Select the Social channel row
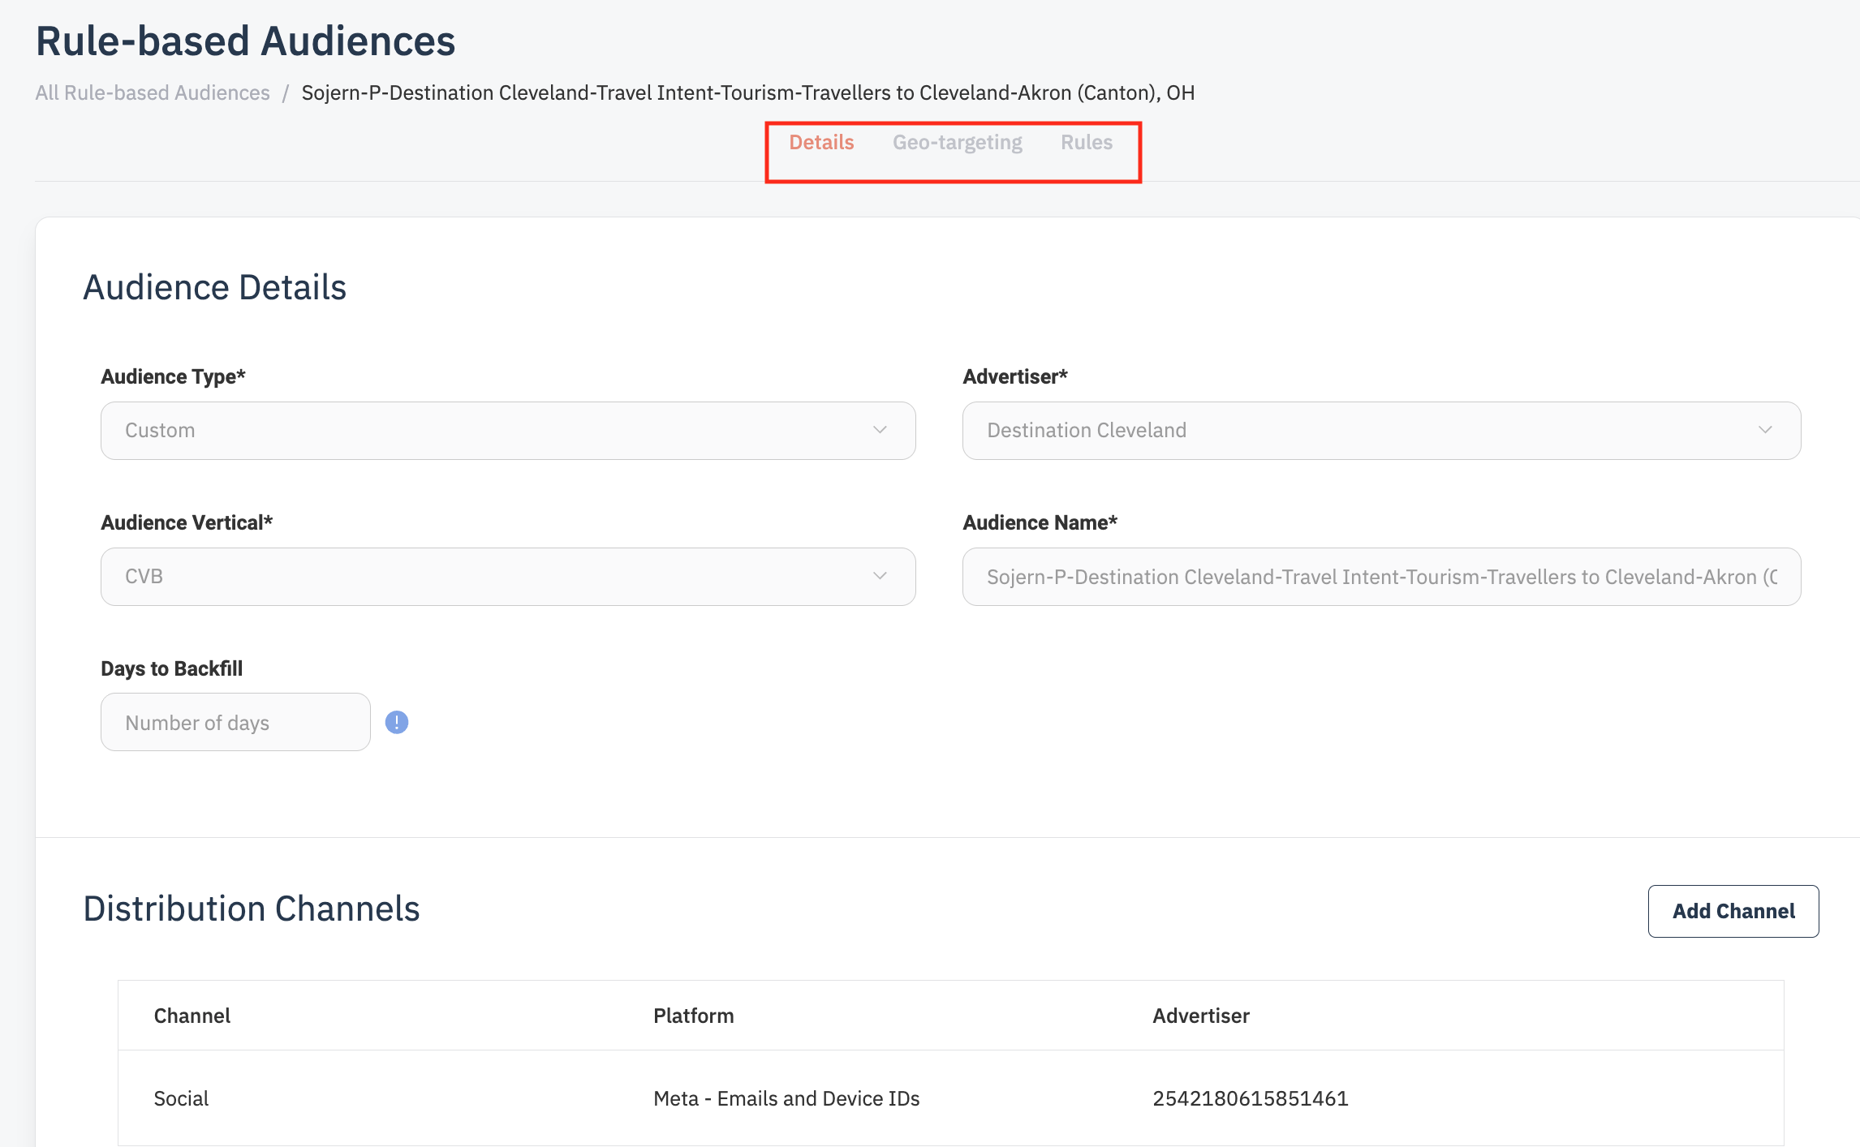 tap(182, 1098)
